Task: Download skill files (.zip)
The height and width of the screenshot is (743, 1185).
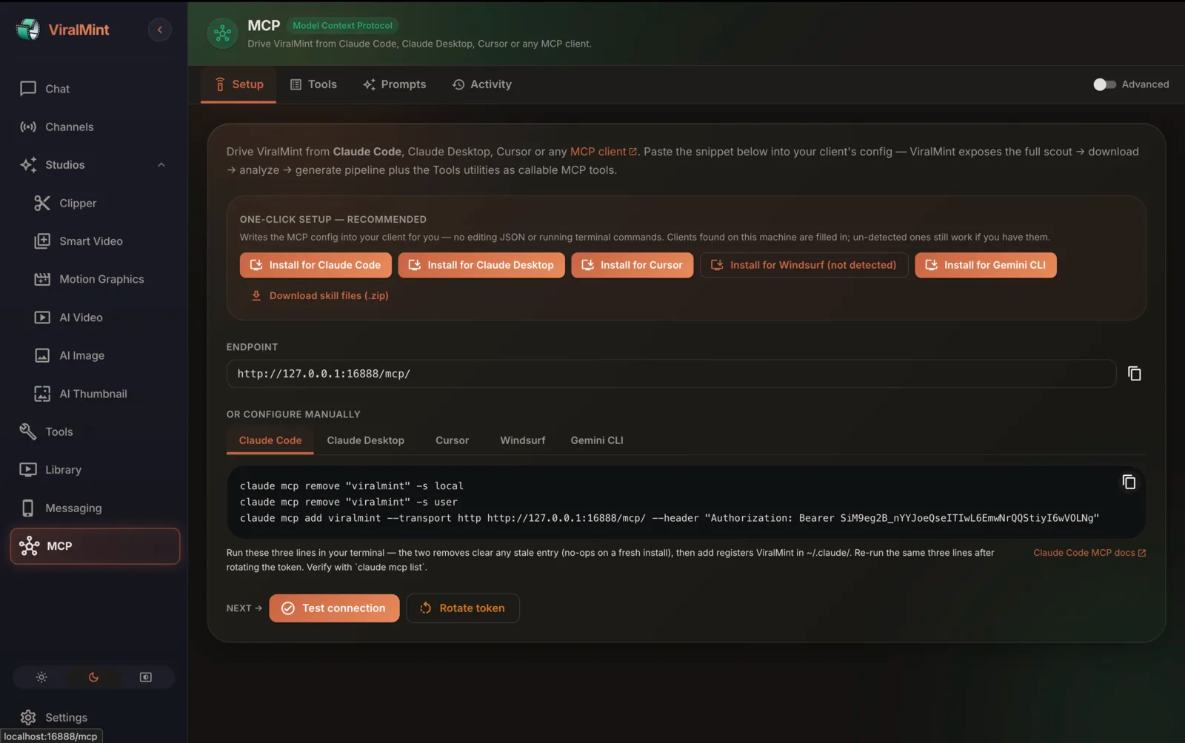Action: 319,295
